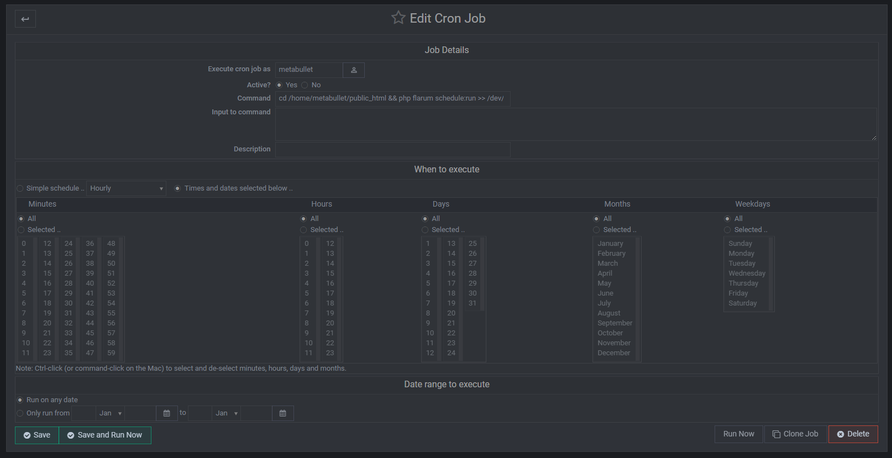Open the end month Jan dropdown
The image size is (892, 458).
226,413
